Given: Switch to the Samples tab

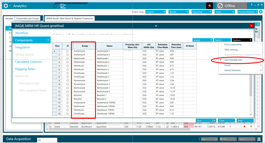Looking at the screenshot, I should pos(9,18).
